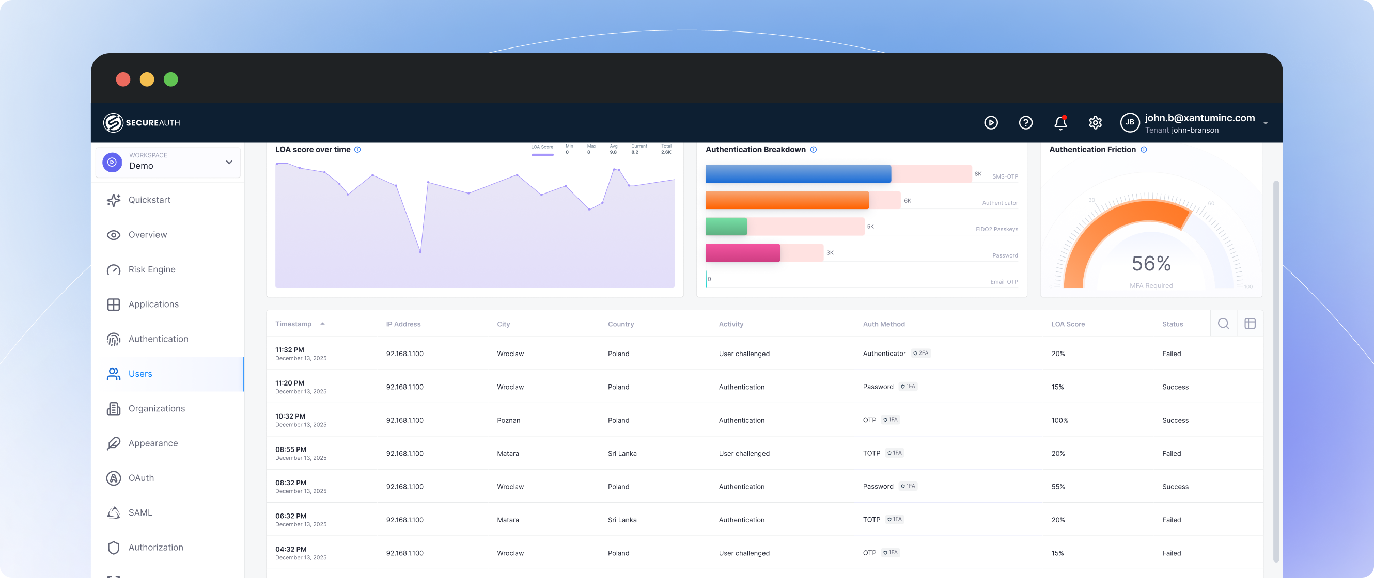This screenshot has height=578, width=1374.
Task: Click the SecureAuth logo
Action: pos(142,122)
